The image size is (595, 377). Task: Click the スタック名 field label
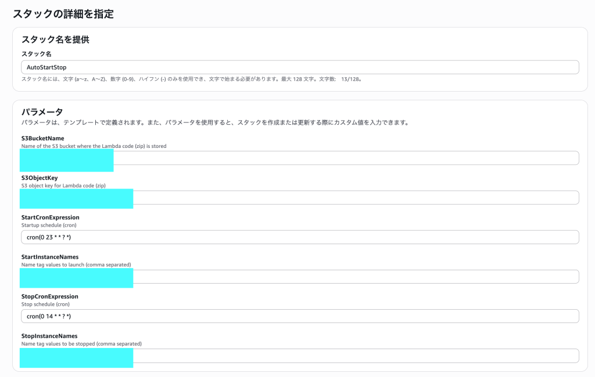(36, 54)
